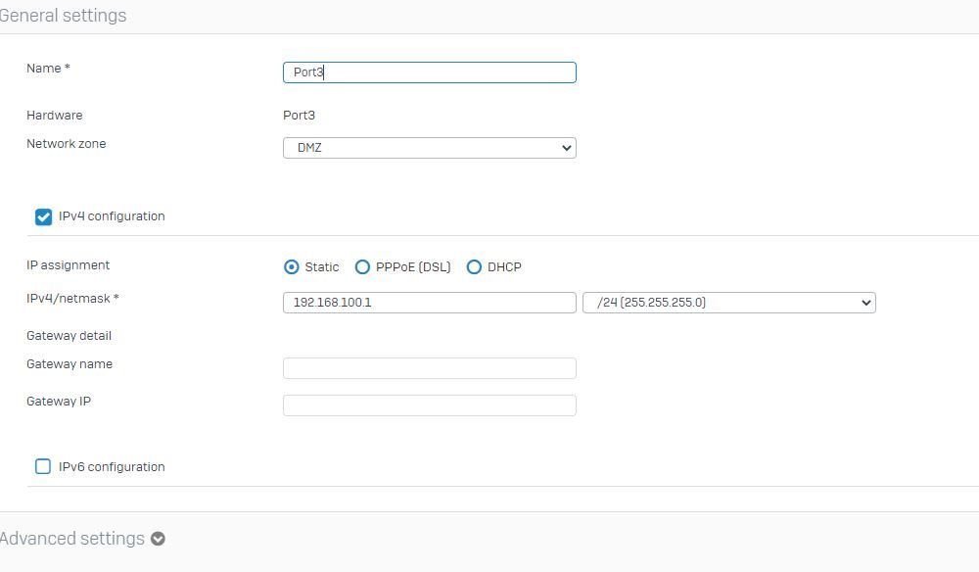Enable the IPv6 configuration checkbox
This screenshot has height=572, width=979.
(43, 466)
